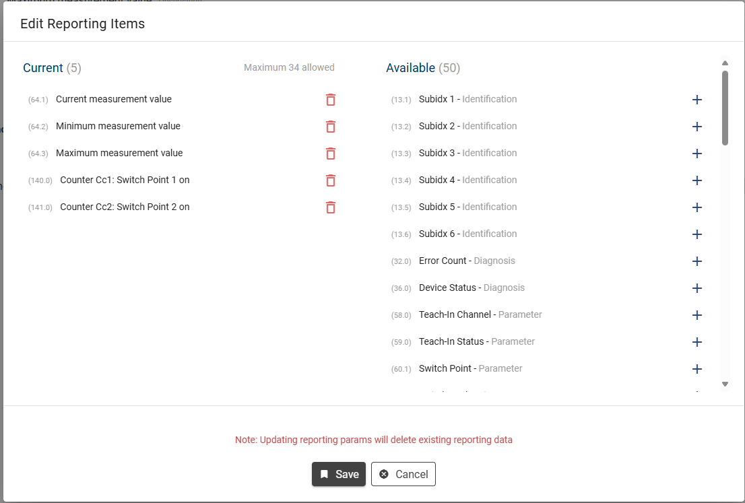
Task: Delete Maximum measurement value reporting item
Action: point(330,154)
